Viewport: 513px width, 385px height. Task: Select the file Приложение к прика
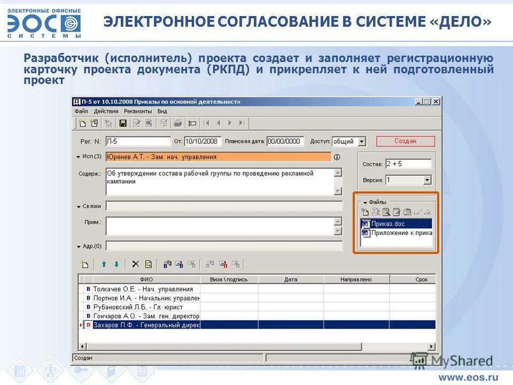pyautogui.click(x=396, y=233)
